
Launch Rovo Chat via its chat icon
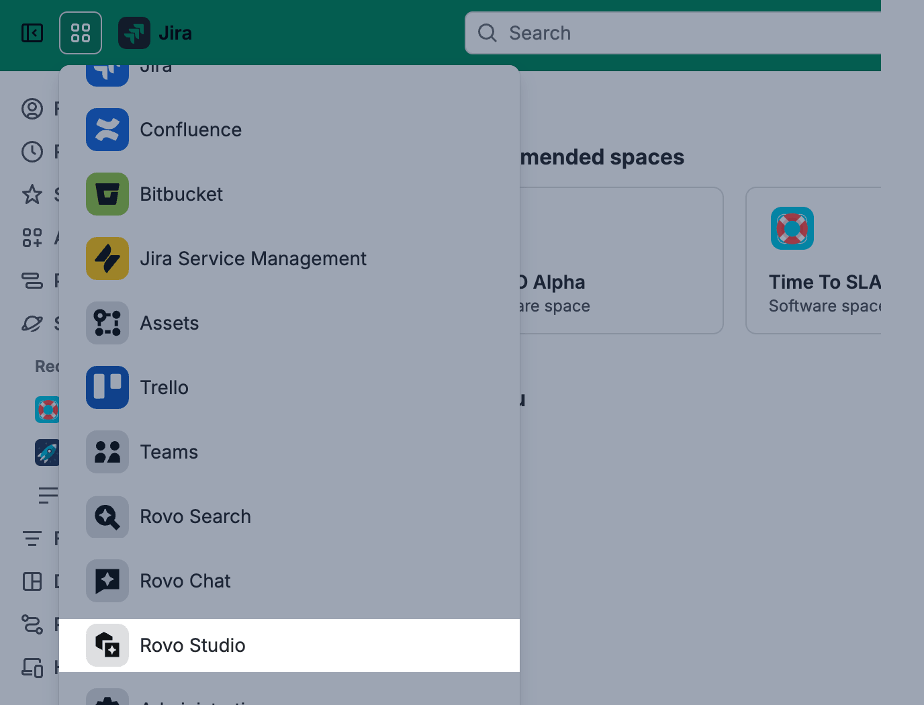point(107,581)
